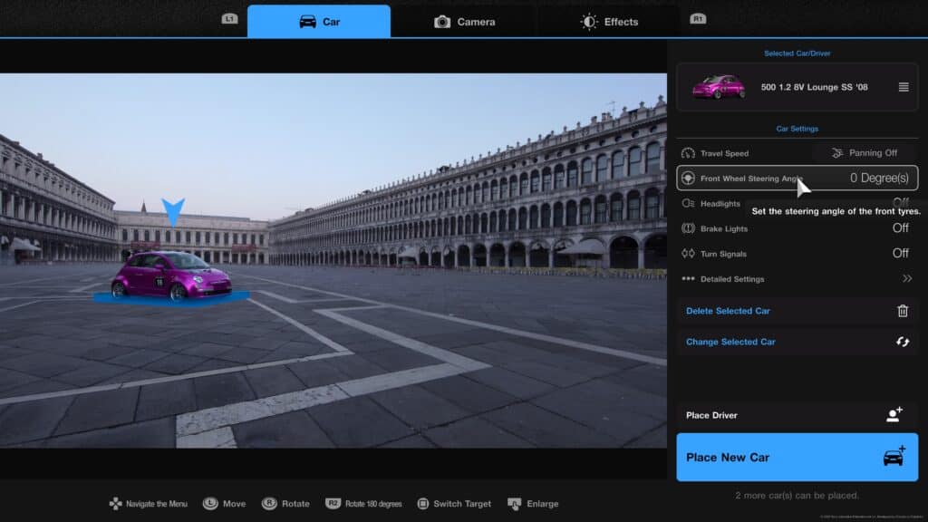Click the trash icon next to Delete Selected Car
Screen dimensions: 928x522
click(901, 311)
